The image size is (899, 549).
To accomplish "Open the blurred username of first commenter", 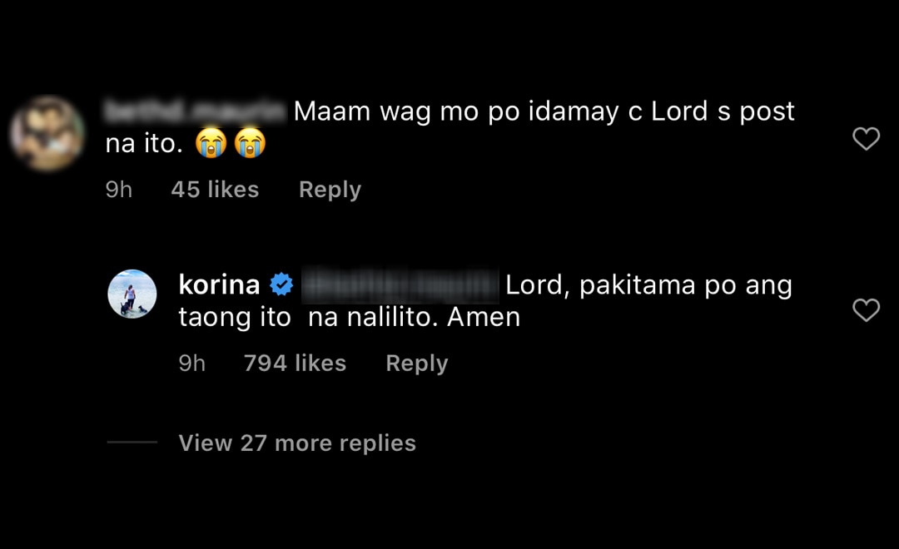I will [195, 111].
